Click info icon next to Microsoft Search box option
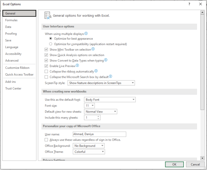 click(x=111, y=77)
